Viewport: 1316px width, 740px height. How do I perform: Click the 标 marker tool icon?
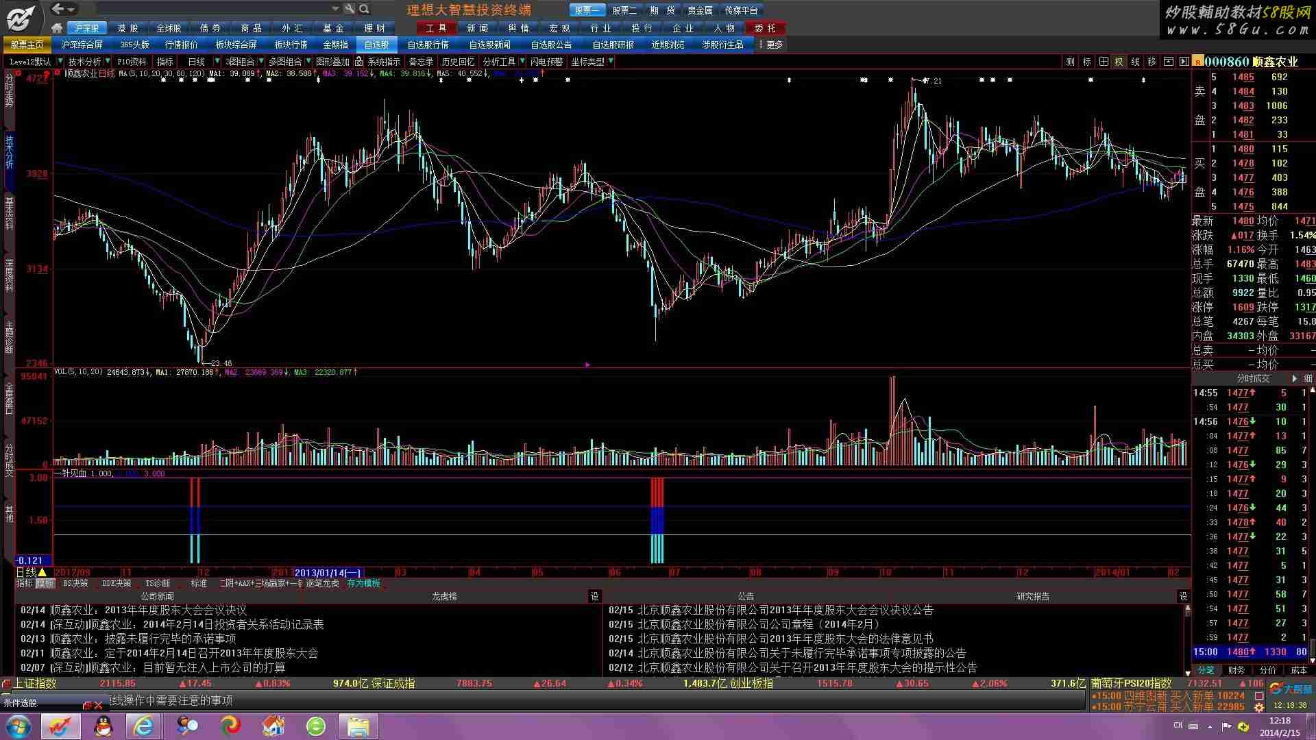(x=1086, y=62)
